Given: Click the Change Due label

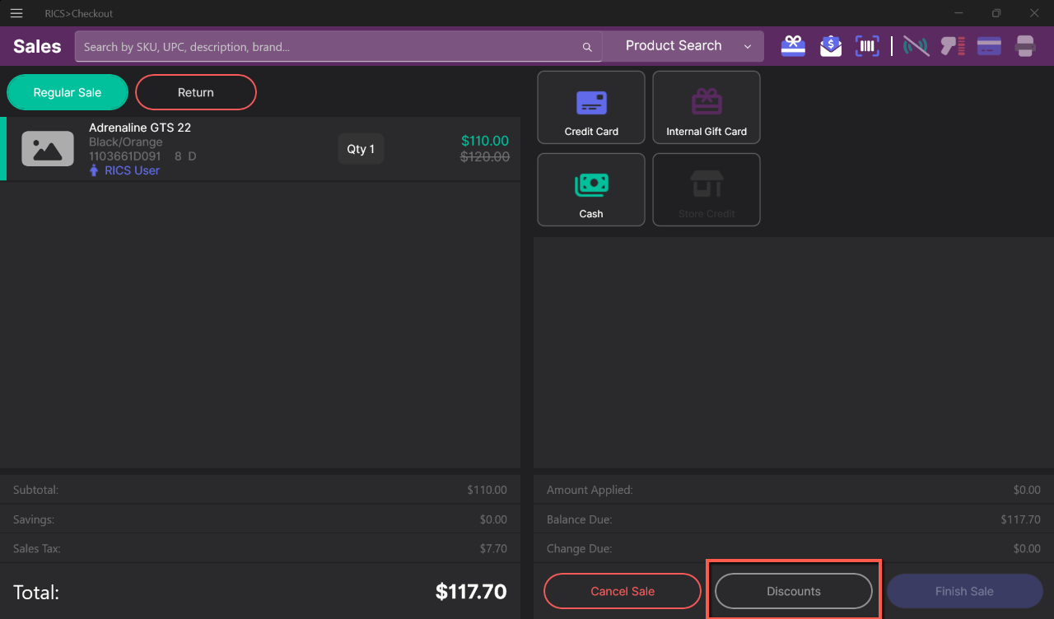Looking at the screenshot, I should 580,548.
